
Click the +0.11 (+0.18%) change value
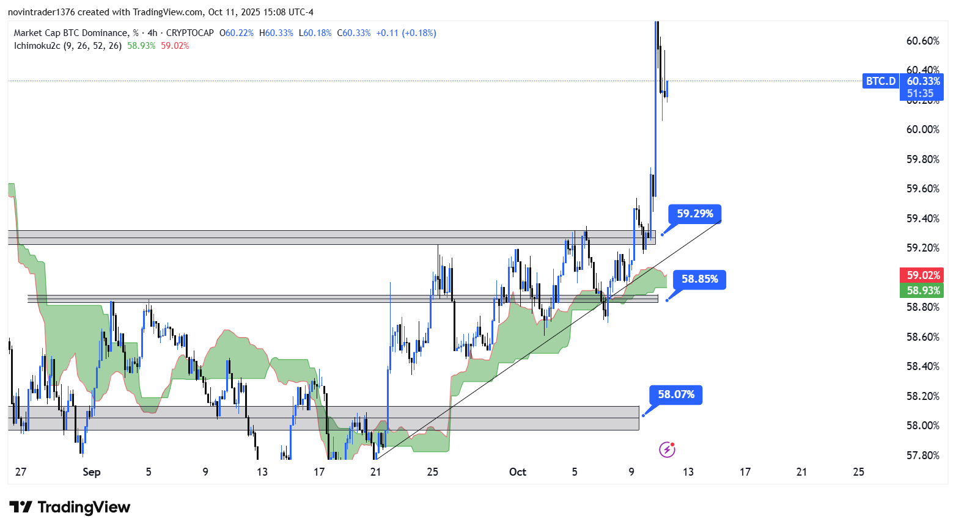(406, 33)
